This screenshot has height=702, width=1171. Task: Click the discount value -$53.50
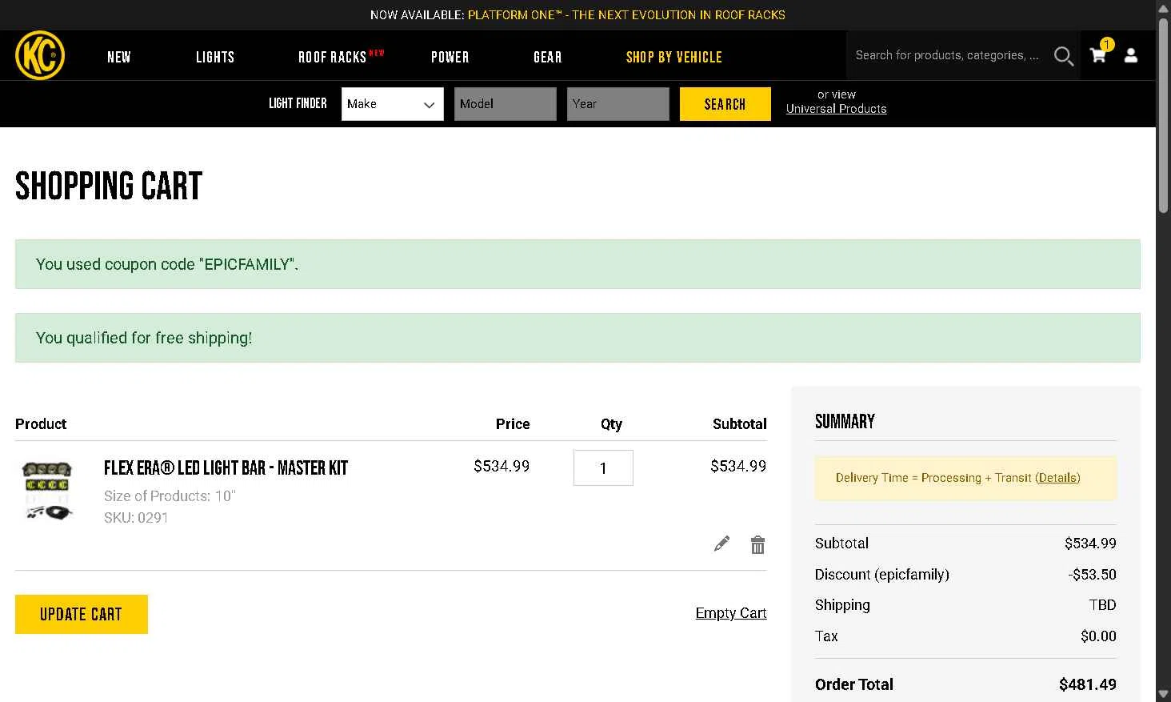click(x=1092, y=574)
